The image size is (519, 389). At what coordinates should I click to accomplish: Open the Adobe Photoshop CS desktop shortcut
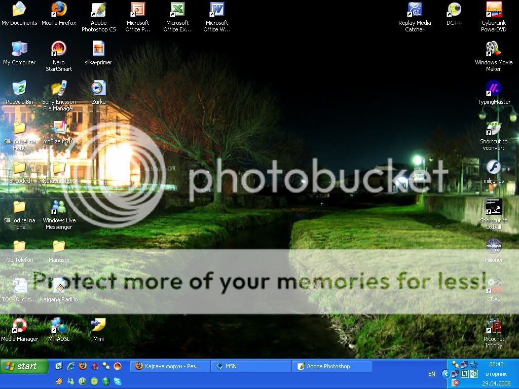click(x=98, y=10)
